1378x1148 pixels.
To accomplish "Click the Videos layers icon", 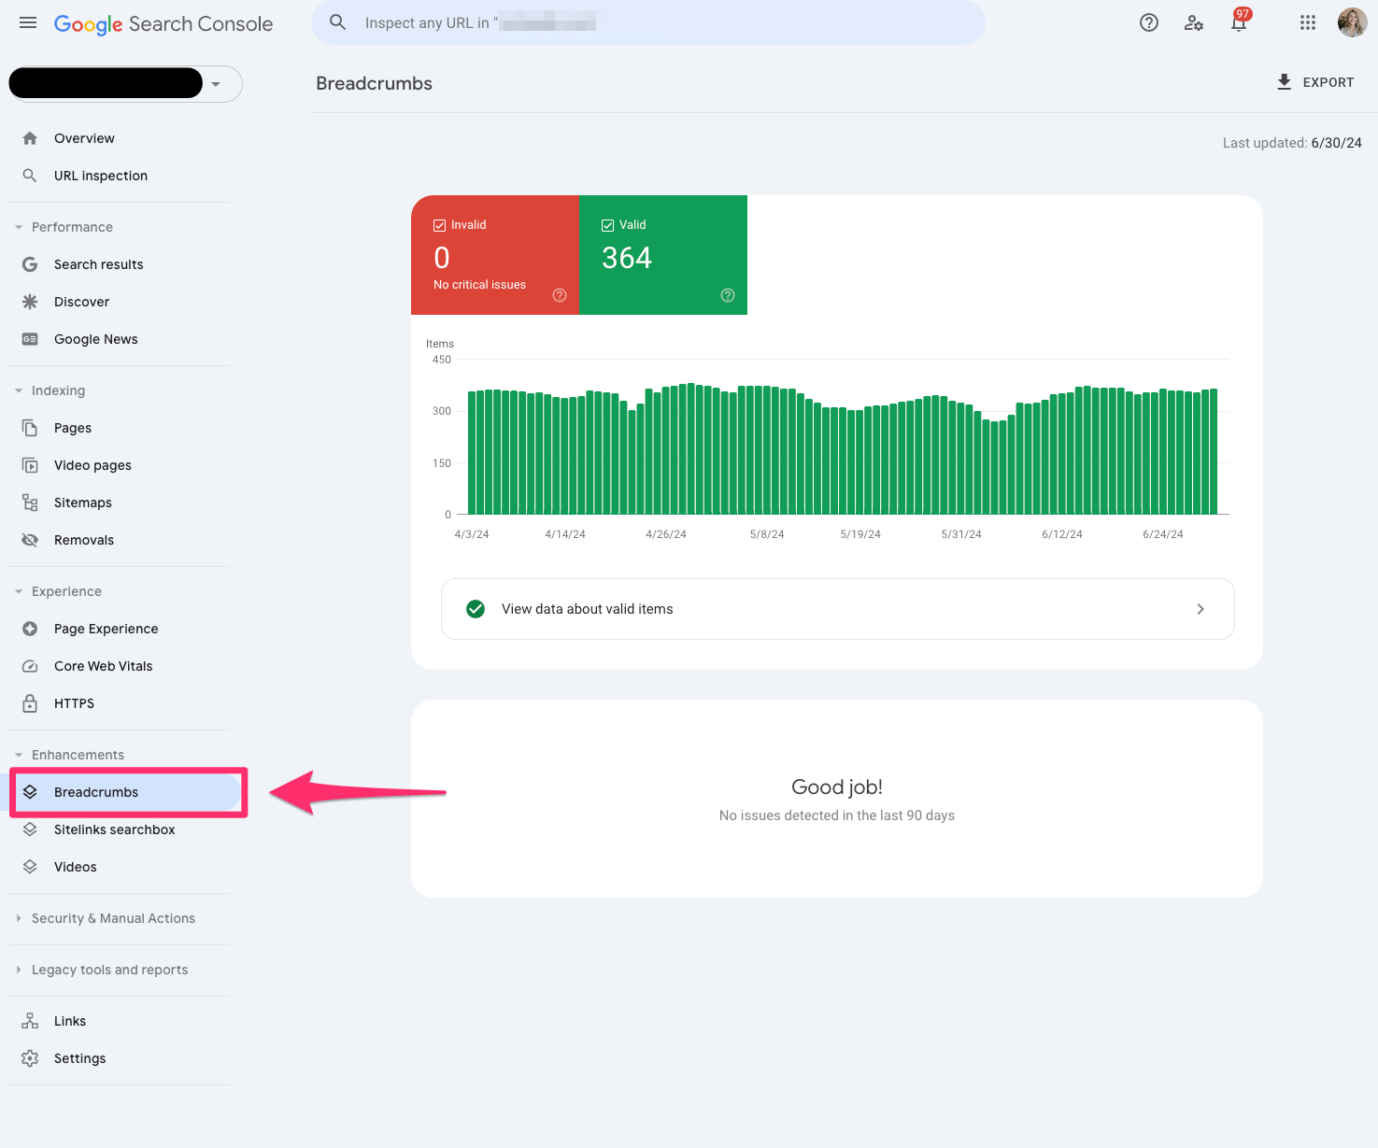I will 30,867.
